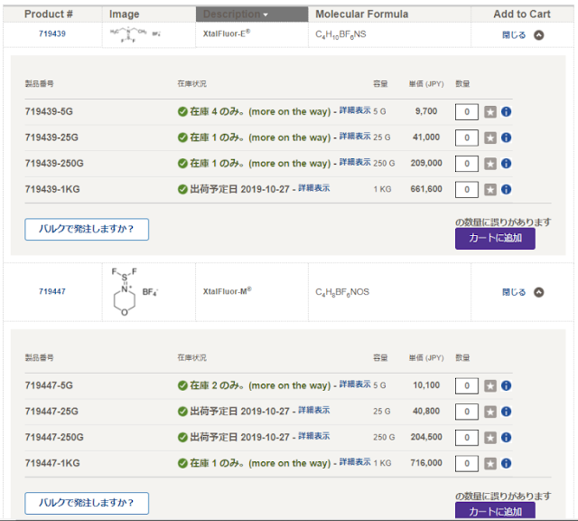Click the Add to Cart column header

[522, 14]
